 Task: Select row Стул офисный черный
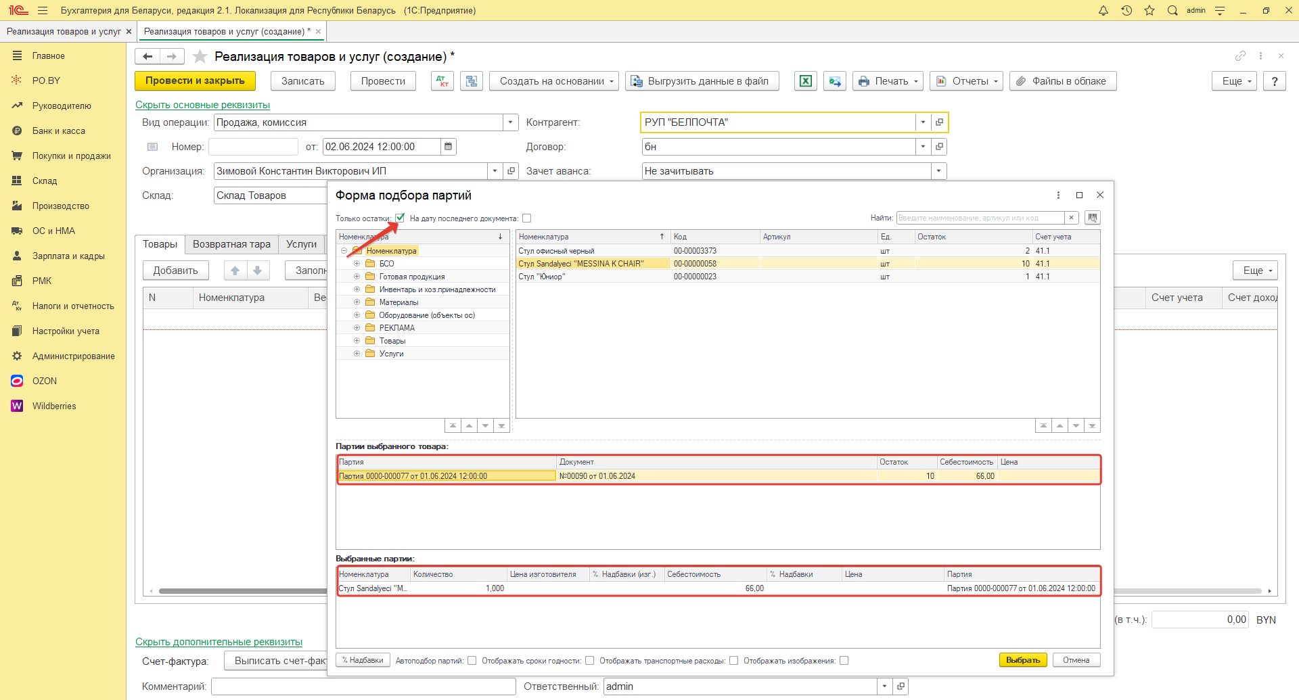(808, 251)
